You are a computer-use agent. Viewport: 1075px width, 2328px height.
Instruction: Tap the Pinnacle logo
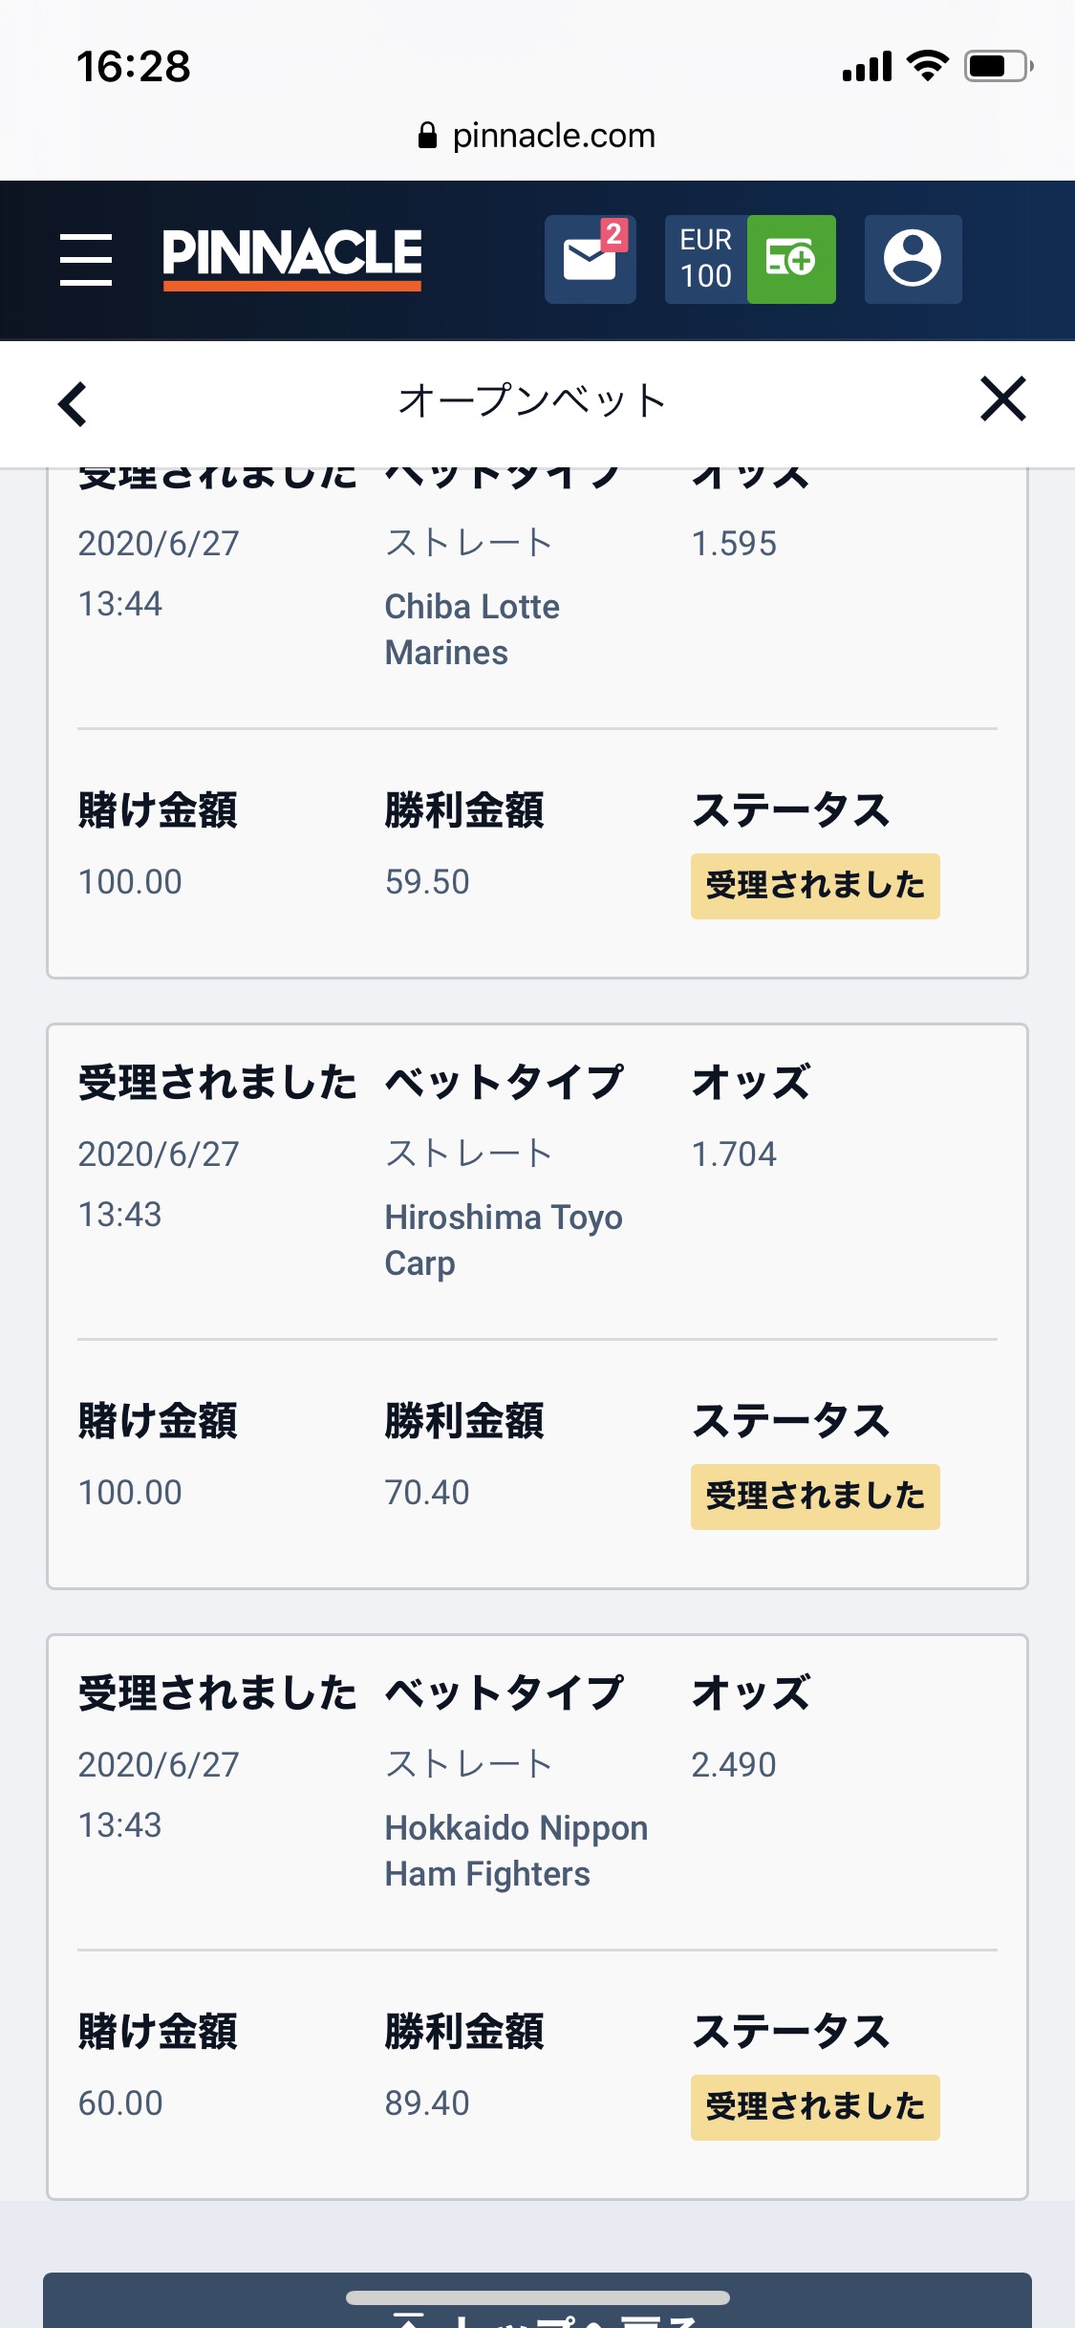pyautogui.click(x=291, y=258)
